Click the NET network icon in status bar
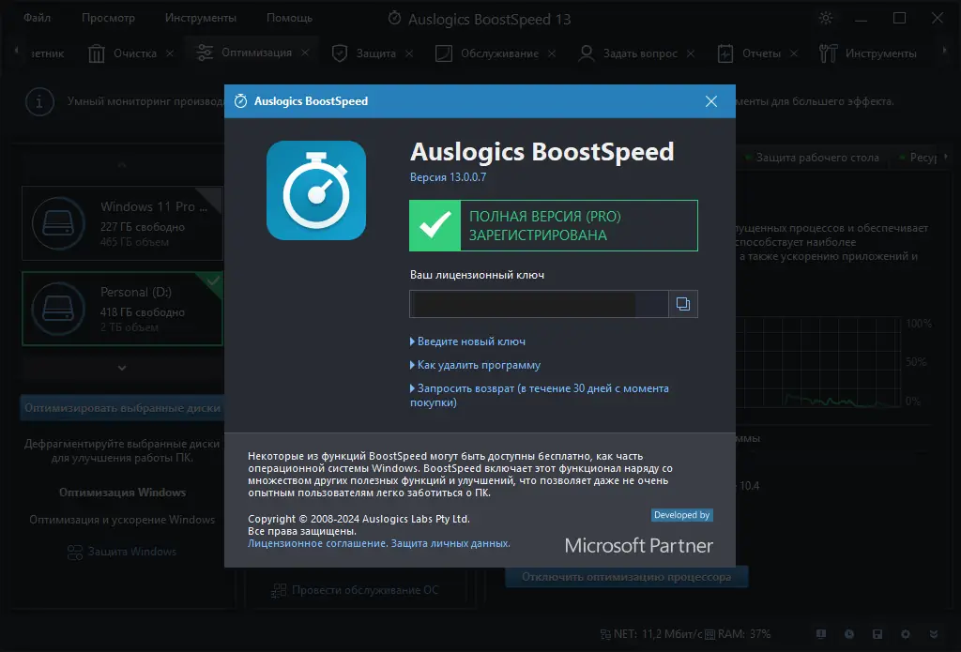Image resolution: width=961 pixels, height=652 pixels. tap(605, 634)
